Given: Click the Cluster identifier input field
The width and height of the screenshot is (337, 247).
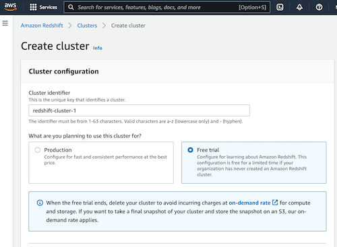Looking at the screenshot, I should click(x=139, y=110).
